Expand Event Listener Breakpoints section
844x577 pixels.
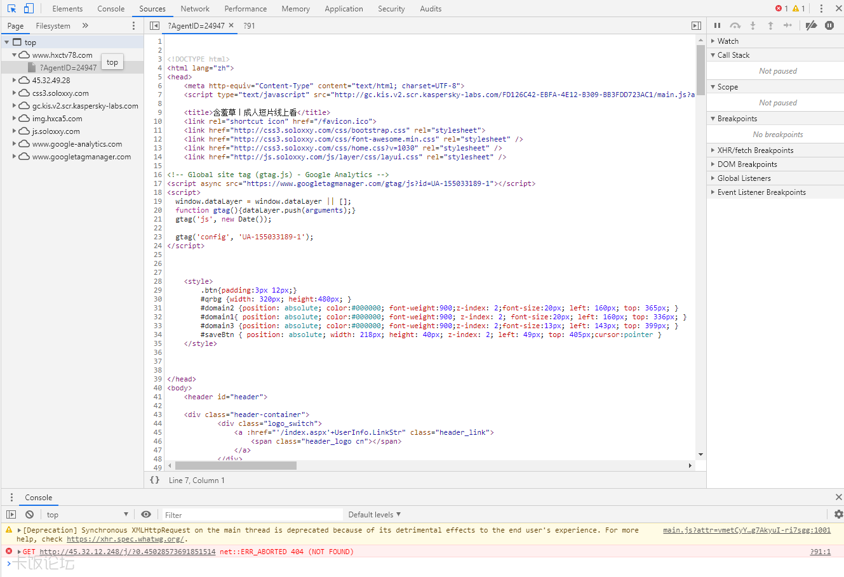coord(775,192)
